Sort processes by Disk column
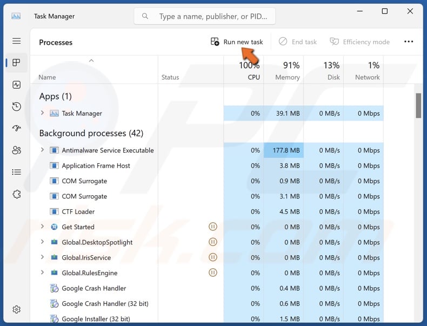 [324, 70]
